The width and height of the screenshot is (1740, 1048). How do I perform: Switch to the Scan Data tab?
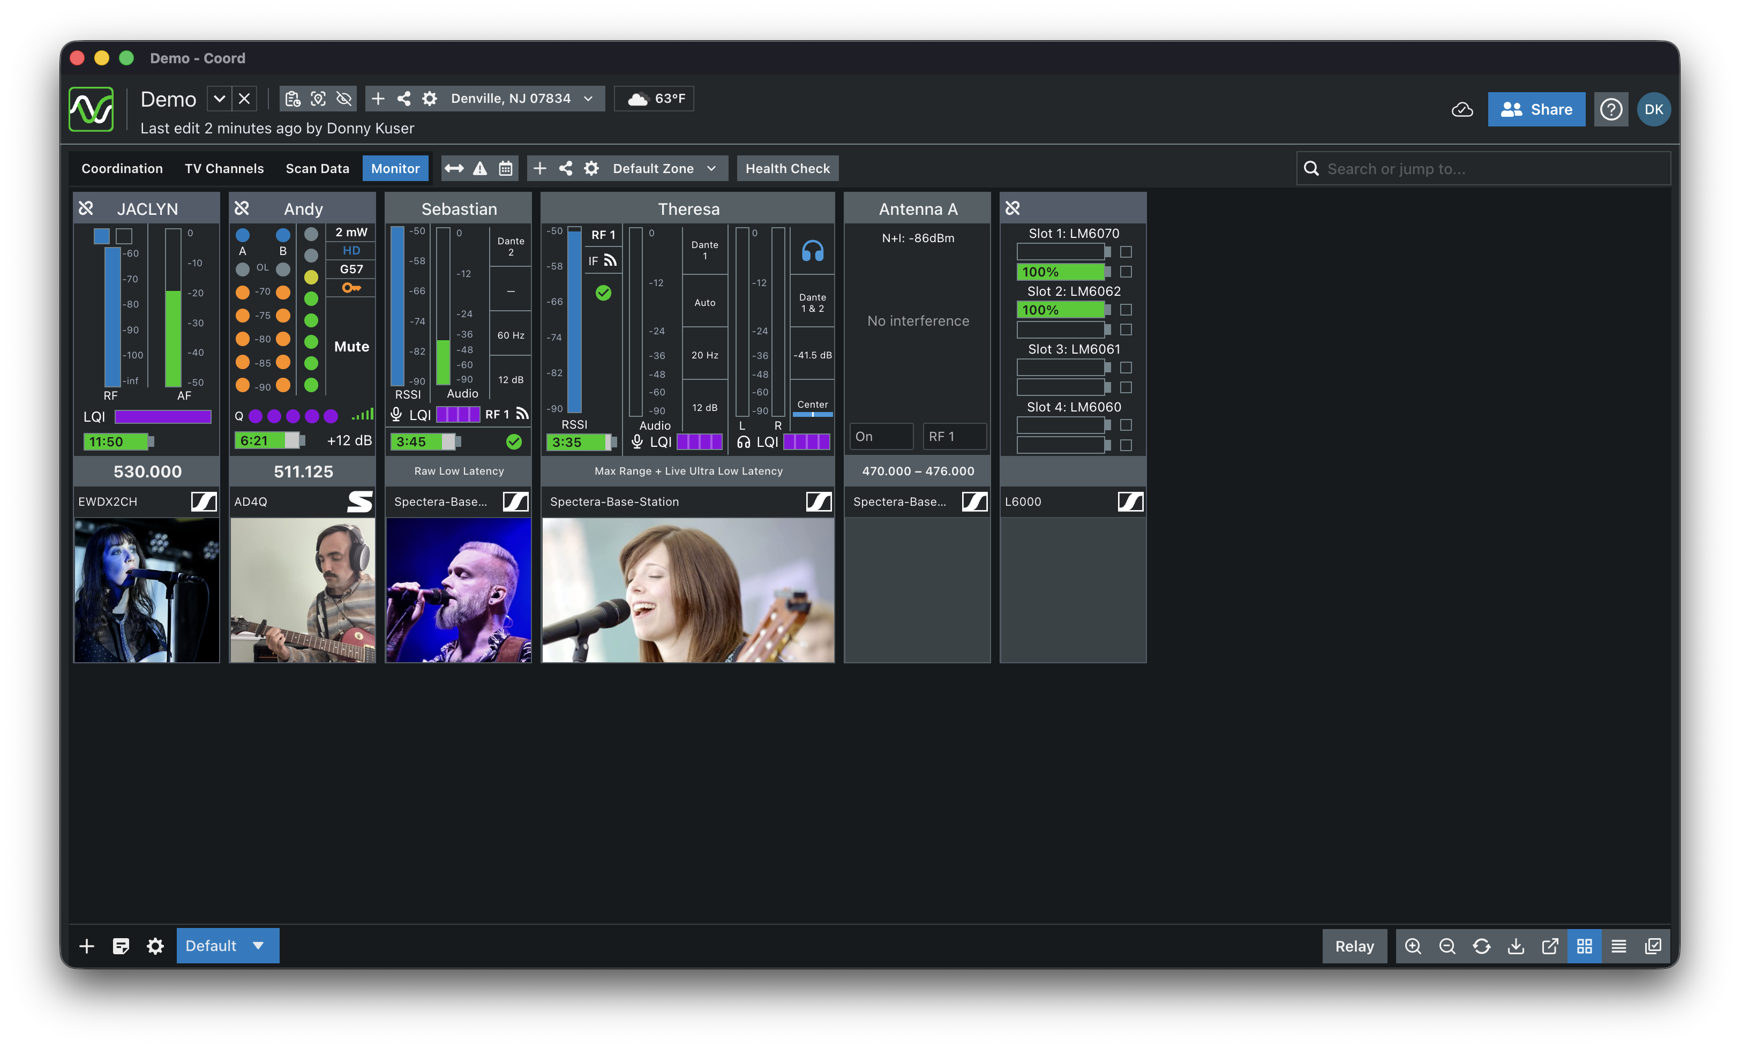point(317,169)
